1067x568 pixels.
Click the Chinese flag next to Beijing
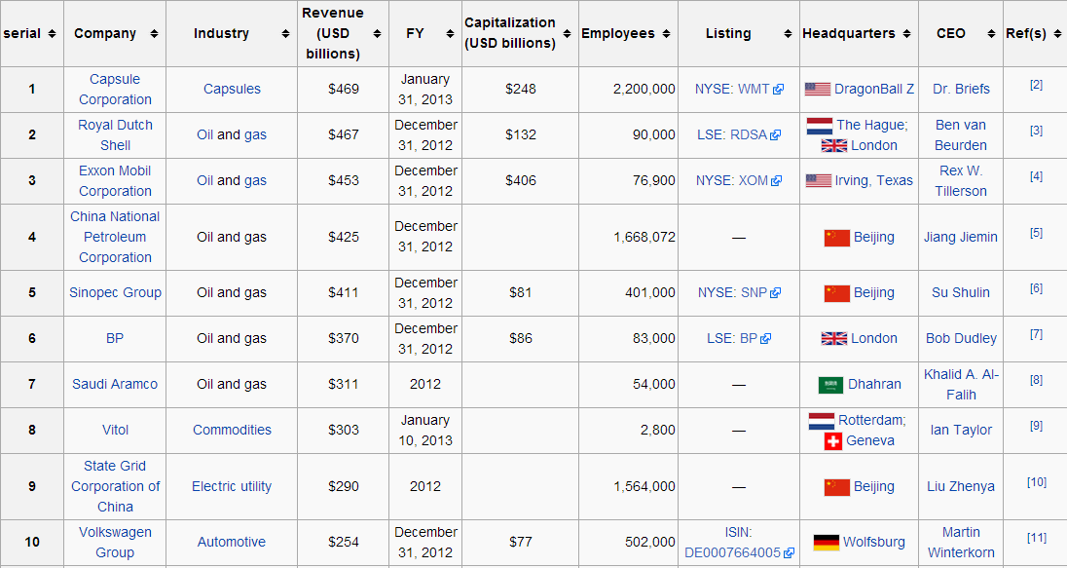click(837, 238)
